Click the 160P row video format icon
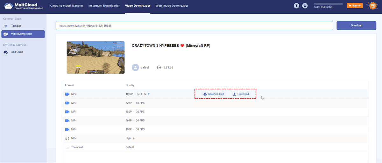 67,129
